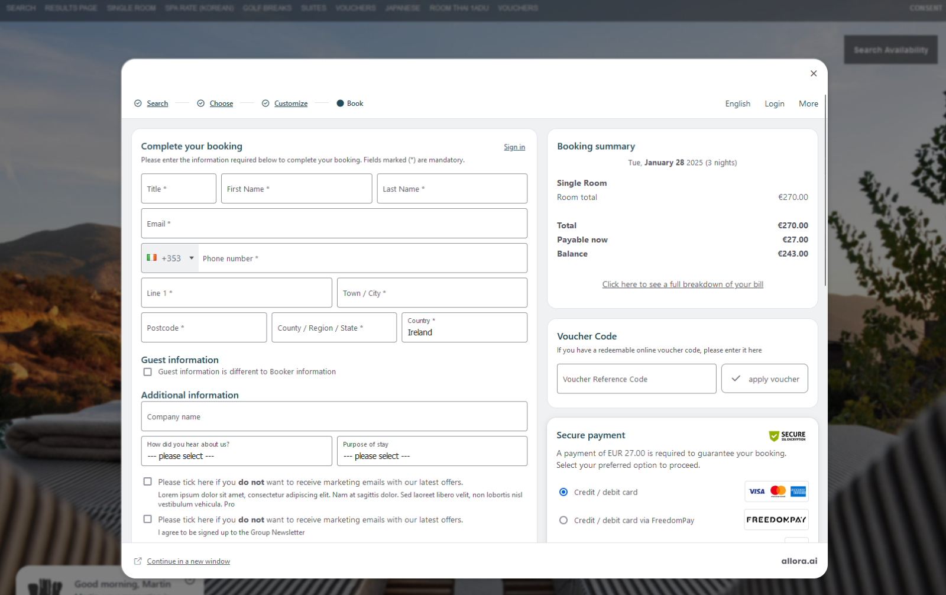Focus the Company name field

(334, 416)
